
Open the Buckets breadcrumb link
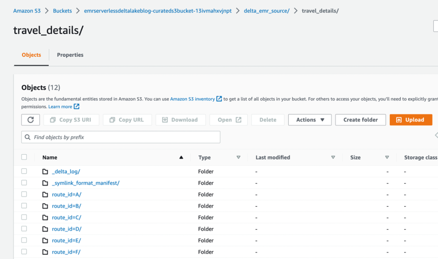point(62,11)
